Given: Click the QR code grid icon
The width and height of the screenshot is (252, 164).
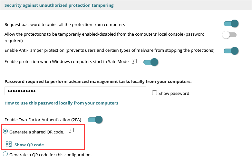Looking at the screenshot, I should click(x=9, y=144).
